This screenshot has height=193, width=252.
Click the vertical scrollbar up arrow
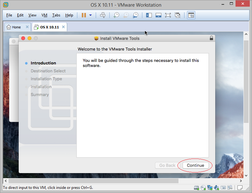[x=246, y=34]
